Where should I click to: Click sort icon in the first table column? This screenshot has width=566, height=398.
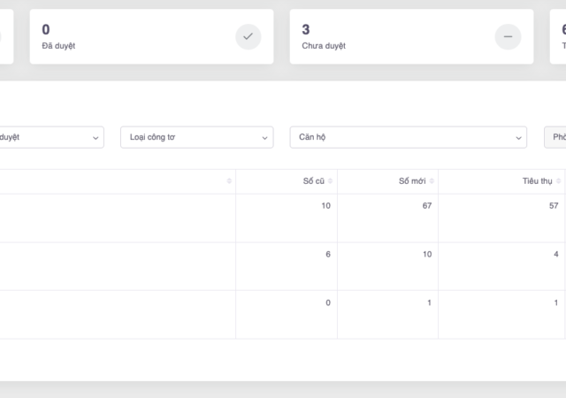point(229,181)
